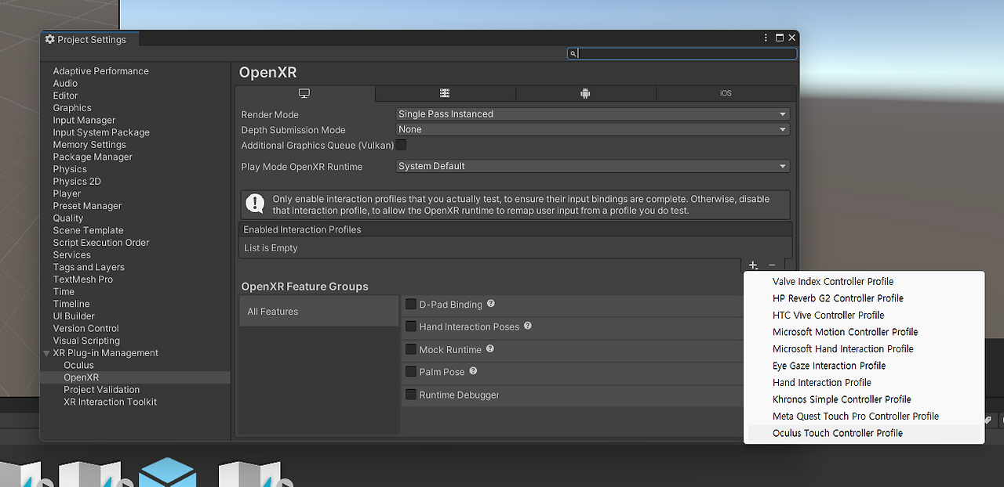This screenshot has width=1004, height=487.
Task: Open TextMesh Pro settings
Action: click(83, 280)
